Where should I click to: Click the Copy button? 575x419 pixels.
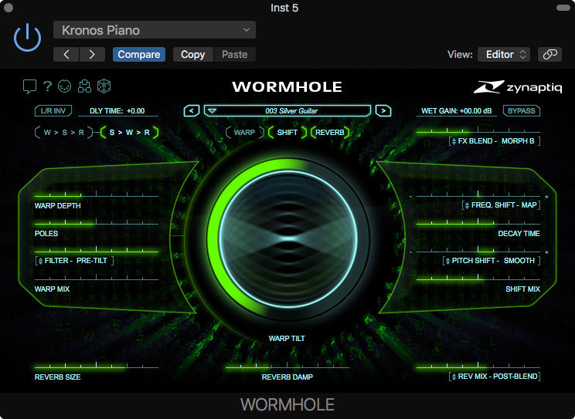[x=193, y=55]
